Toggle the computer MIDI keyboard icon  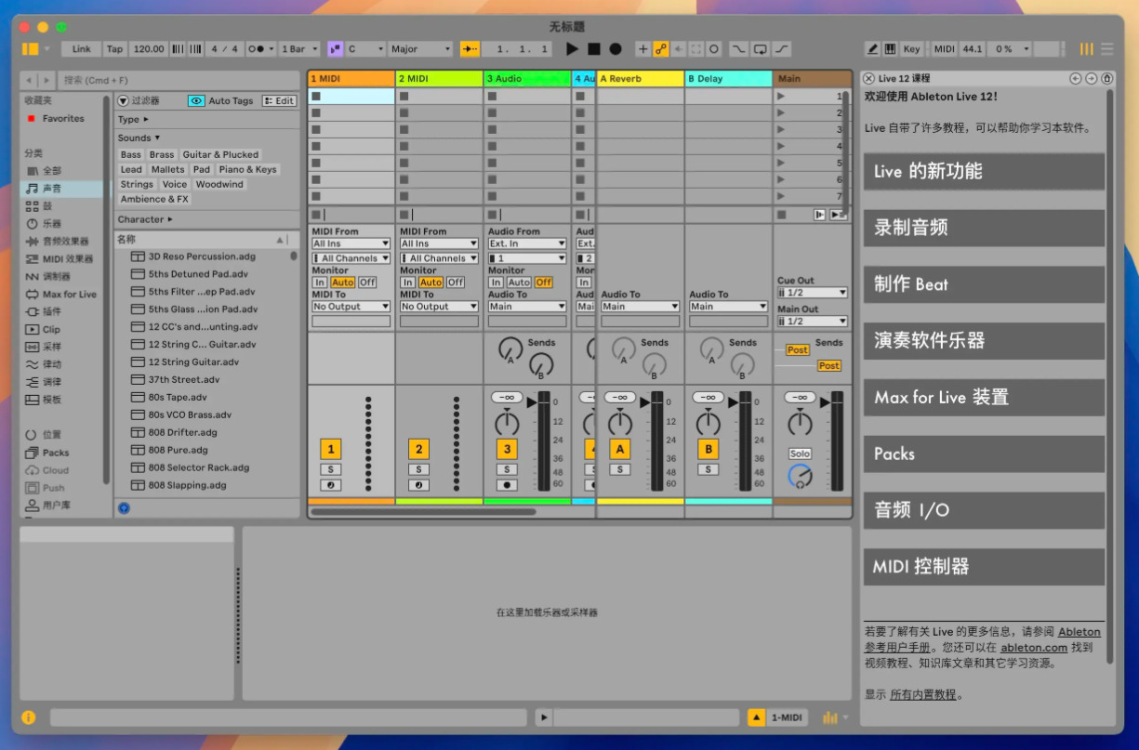coord(890,49)
